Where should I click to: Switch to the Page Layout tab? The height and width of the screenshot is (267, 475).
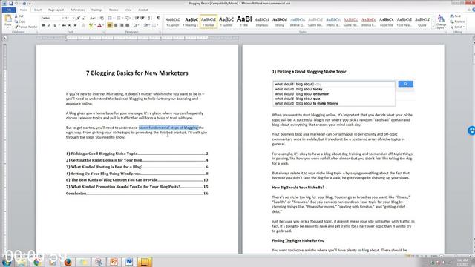[56, 10]
